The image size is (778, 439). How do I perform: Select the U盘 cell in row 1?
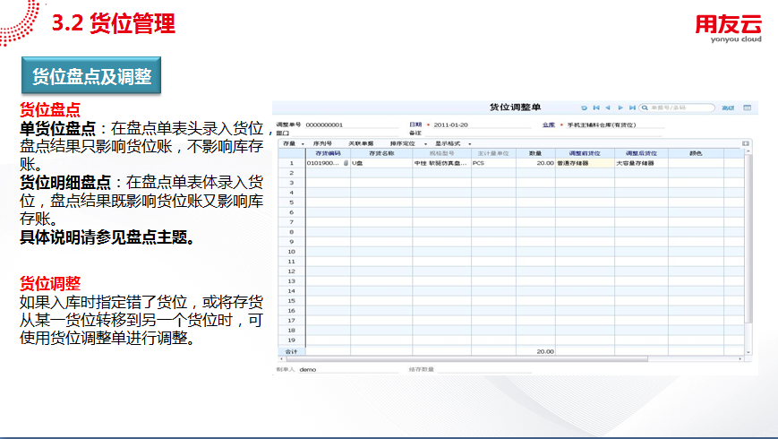click(x=381, y=163)
